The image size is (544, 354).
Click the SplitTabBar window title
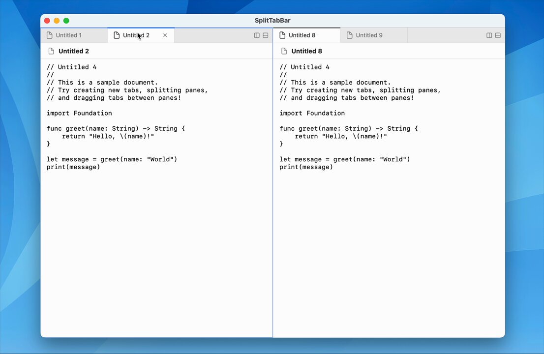272,21
